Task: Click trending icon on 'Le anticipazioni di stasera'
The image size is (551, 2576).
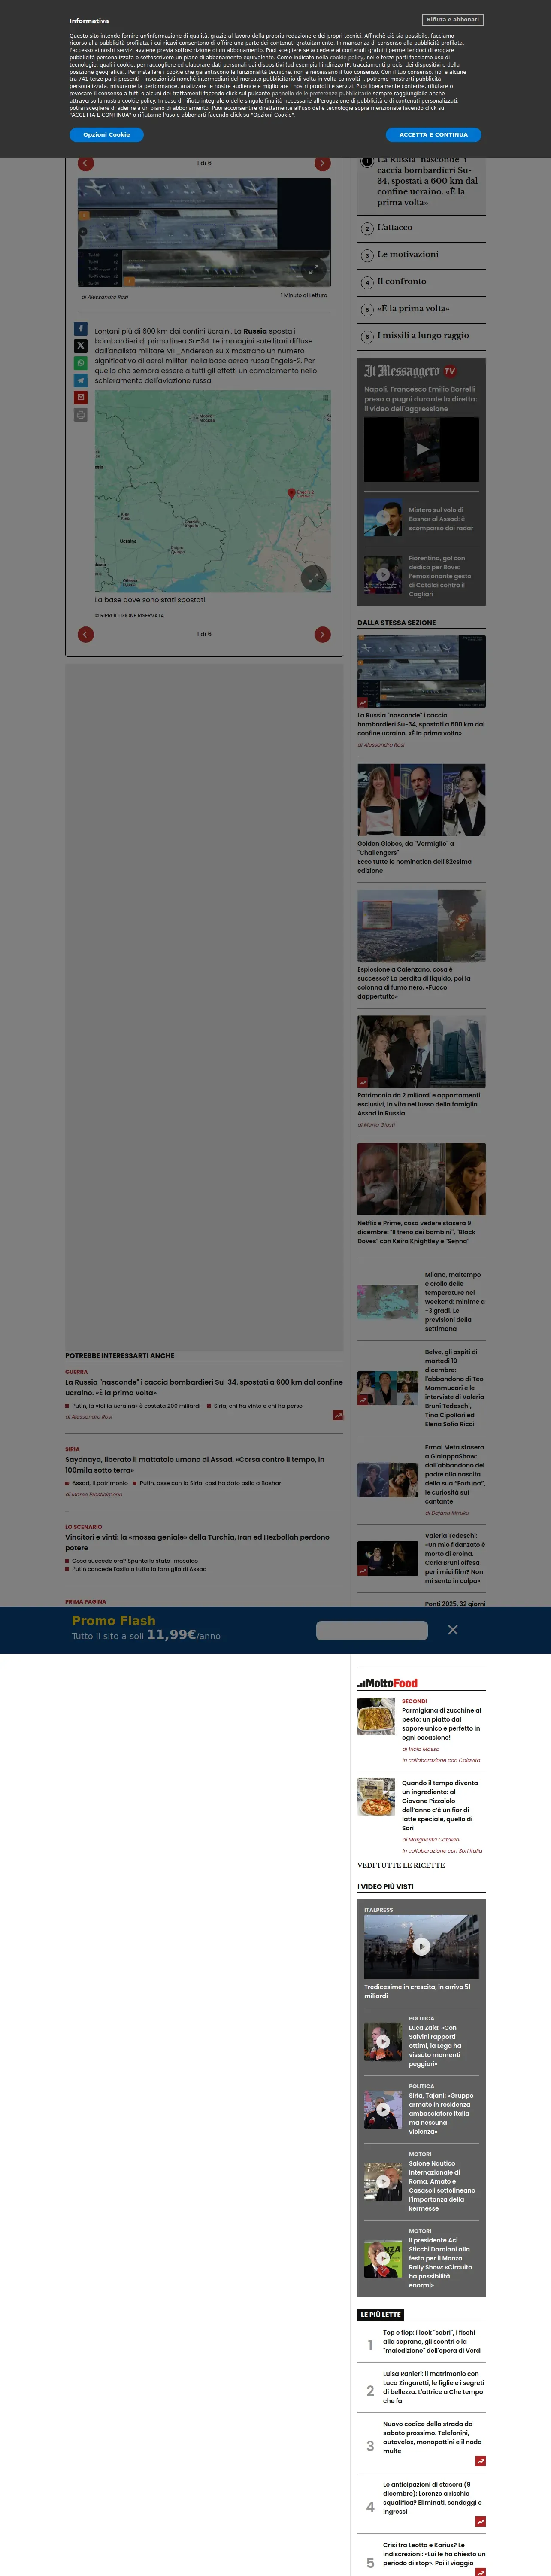Action: pyautogui.click(x=481, y=2522)
